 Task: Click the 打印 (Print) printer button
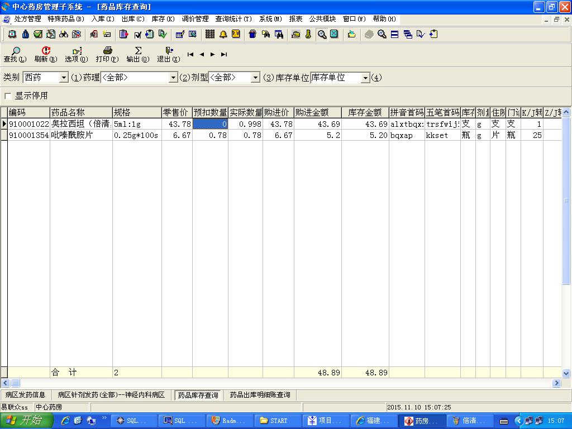pyautogui.click(x=107, y=54)
